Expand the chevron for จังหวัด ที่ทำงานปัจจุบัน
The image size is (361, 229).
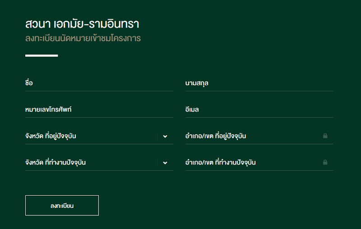click(x=165, y=163)
